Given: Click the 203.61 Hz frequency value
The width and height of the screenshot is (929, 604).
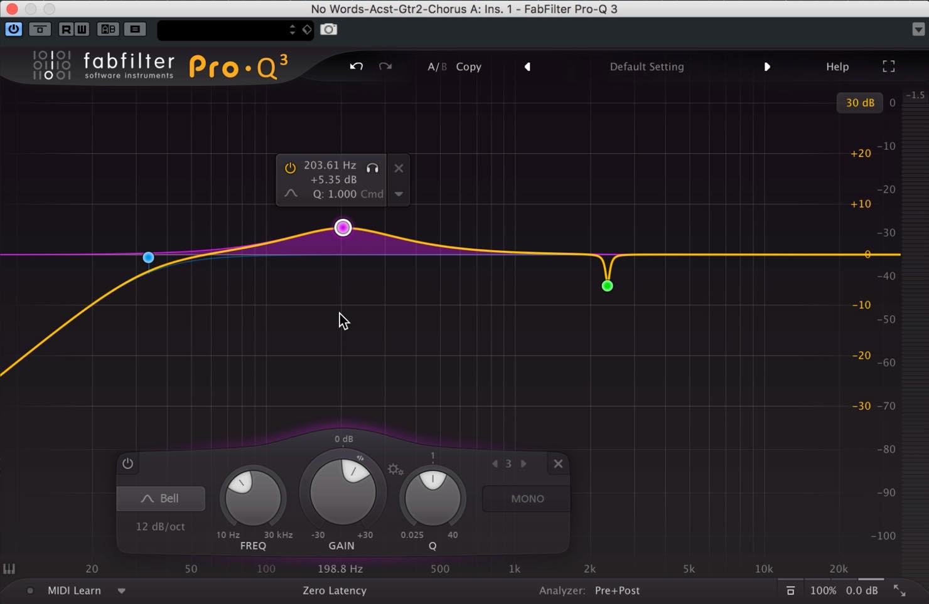Looking at the screenshot, I should tap(330, 166).
